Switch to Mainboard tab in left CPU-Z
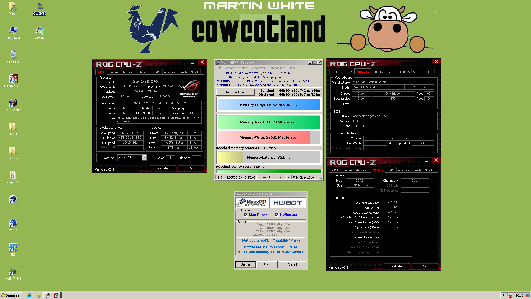 (128, 72)
